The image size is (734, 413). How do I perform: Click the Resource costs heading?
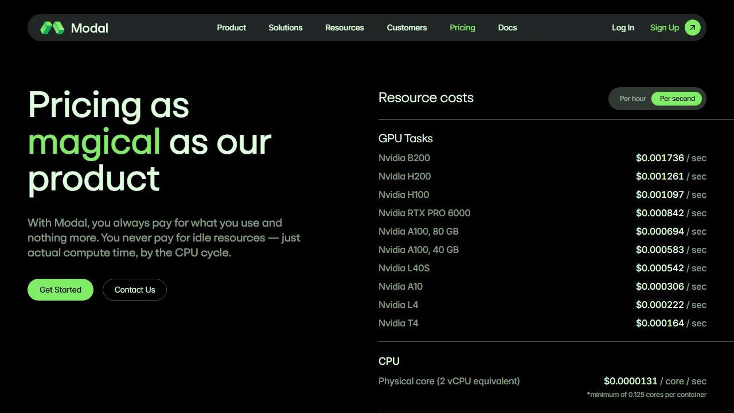tap(426, 98)
